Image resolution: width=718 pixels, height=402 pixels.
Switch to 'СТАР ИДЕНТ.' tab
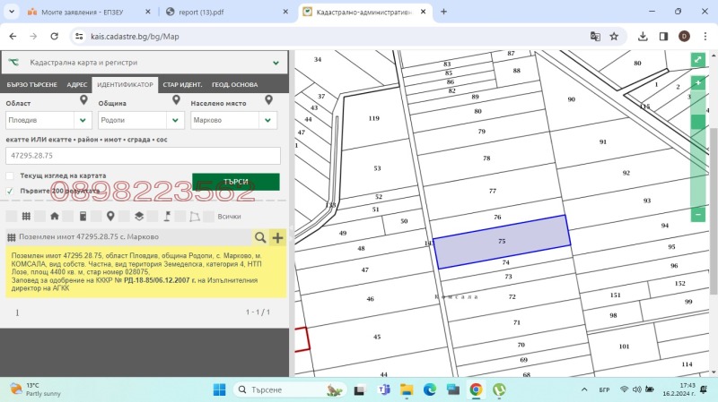(182, 84)
